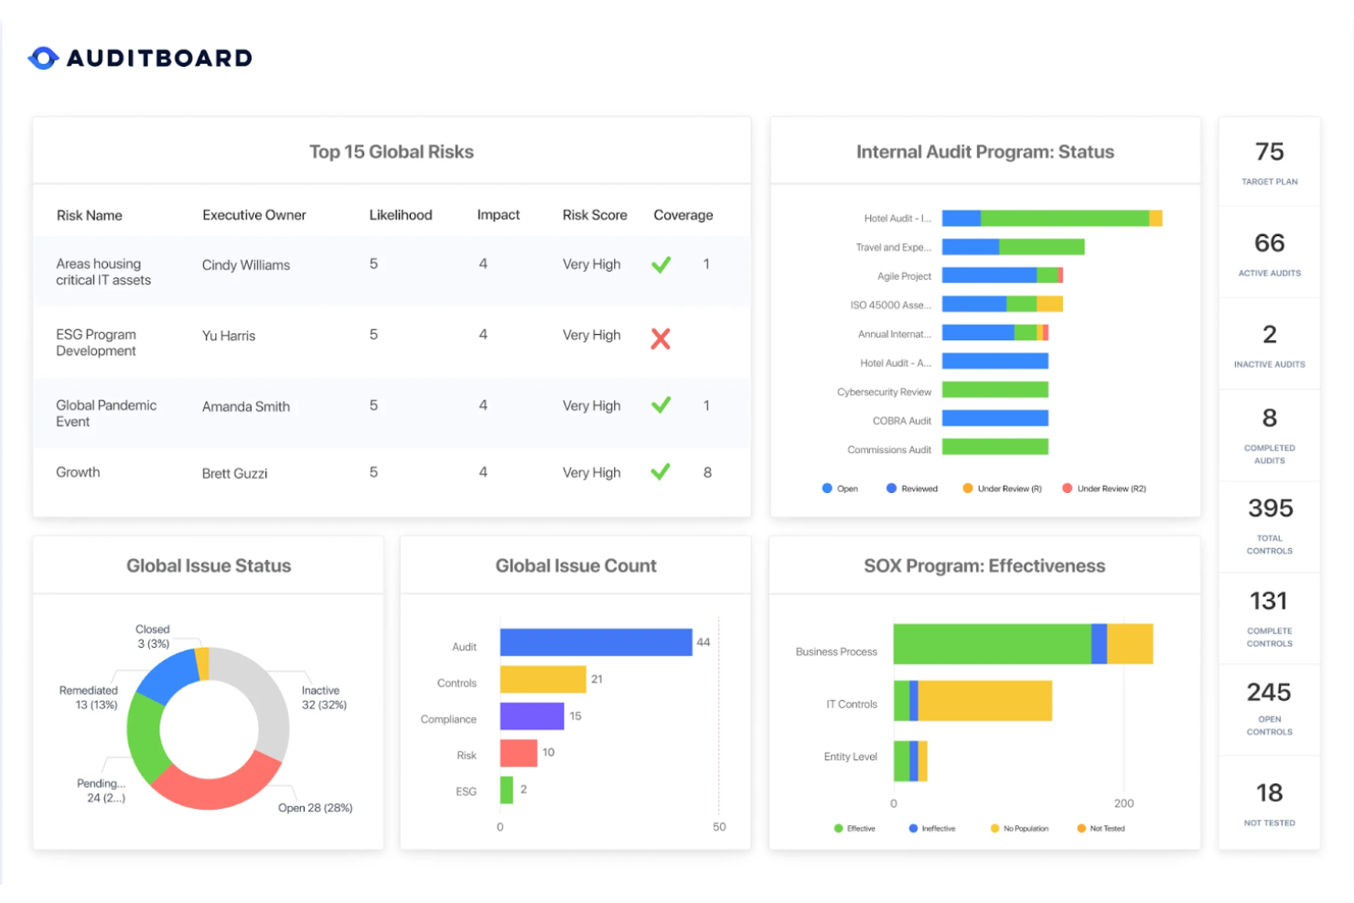The height and width of the screenshot is (903, 1354).
Task: Click the Hotel Audit - I... bar
Action: (1052, 218)
